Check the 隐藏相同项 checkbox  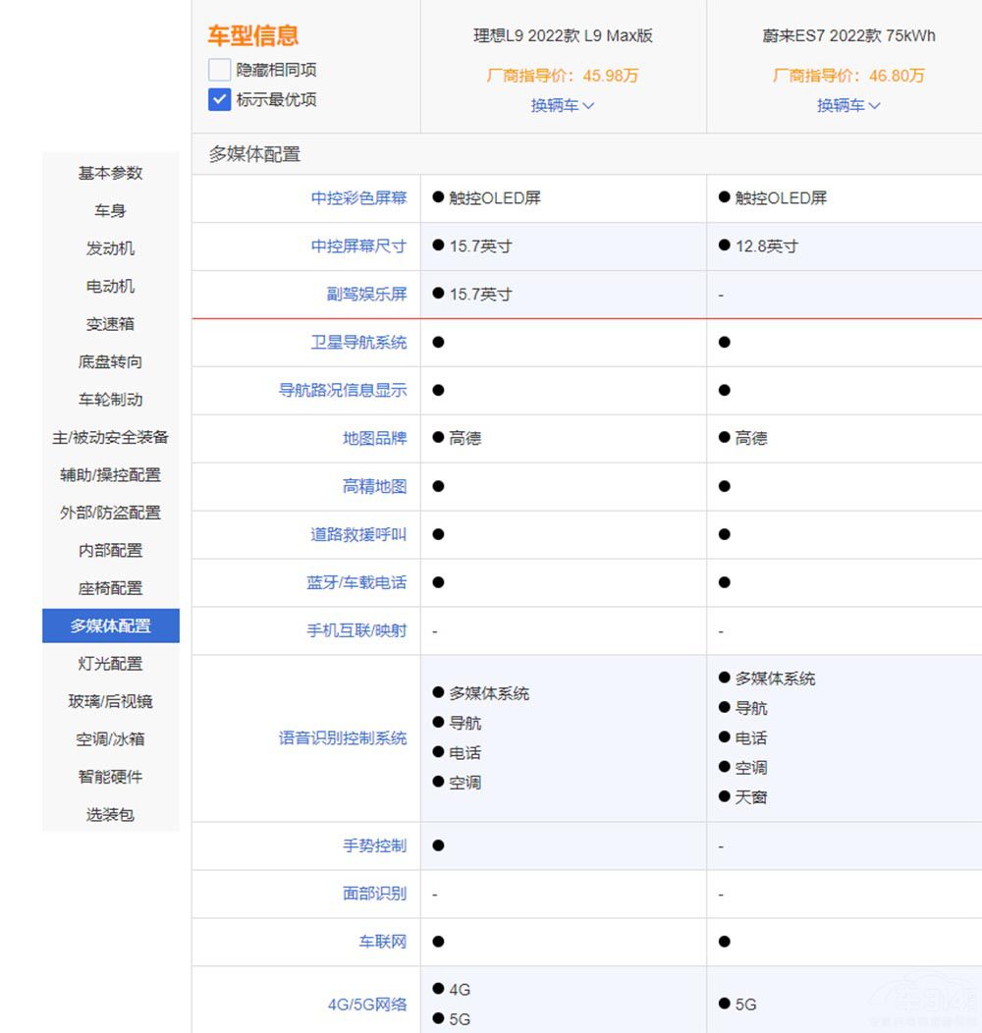click(219, 70)
